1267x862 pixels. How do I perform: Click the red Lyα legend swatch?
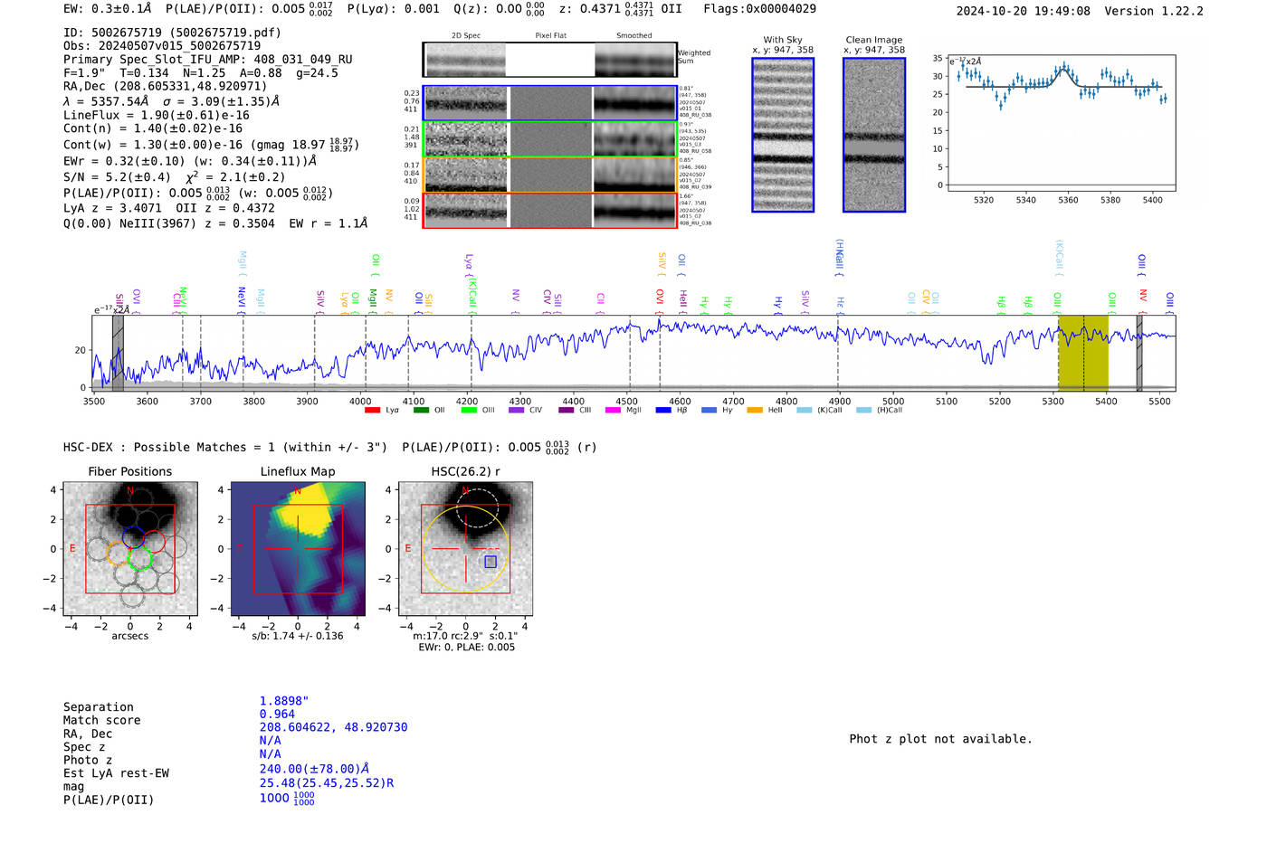pos(372,411)
